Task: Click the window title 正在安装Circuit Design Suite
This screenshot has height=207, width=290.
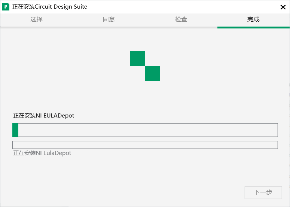Action: click(49, 7)
